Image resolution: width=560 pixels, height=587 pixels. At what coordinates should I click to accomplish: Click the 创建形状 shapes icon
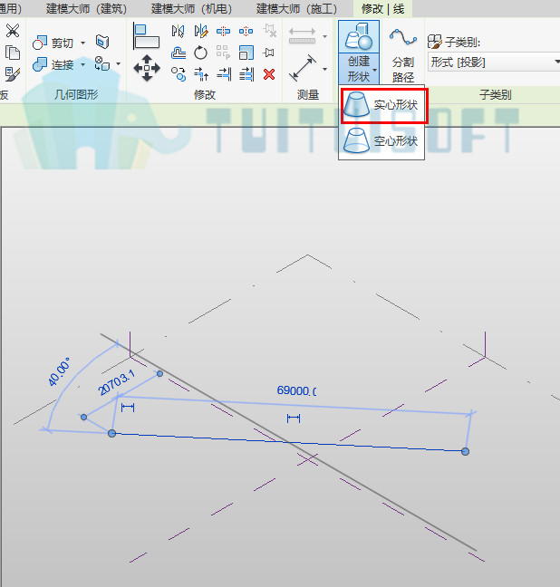click(359, 36)
